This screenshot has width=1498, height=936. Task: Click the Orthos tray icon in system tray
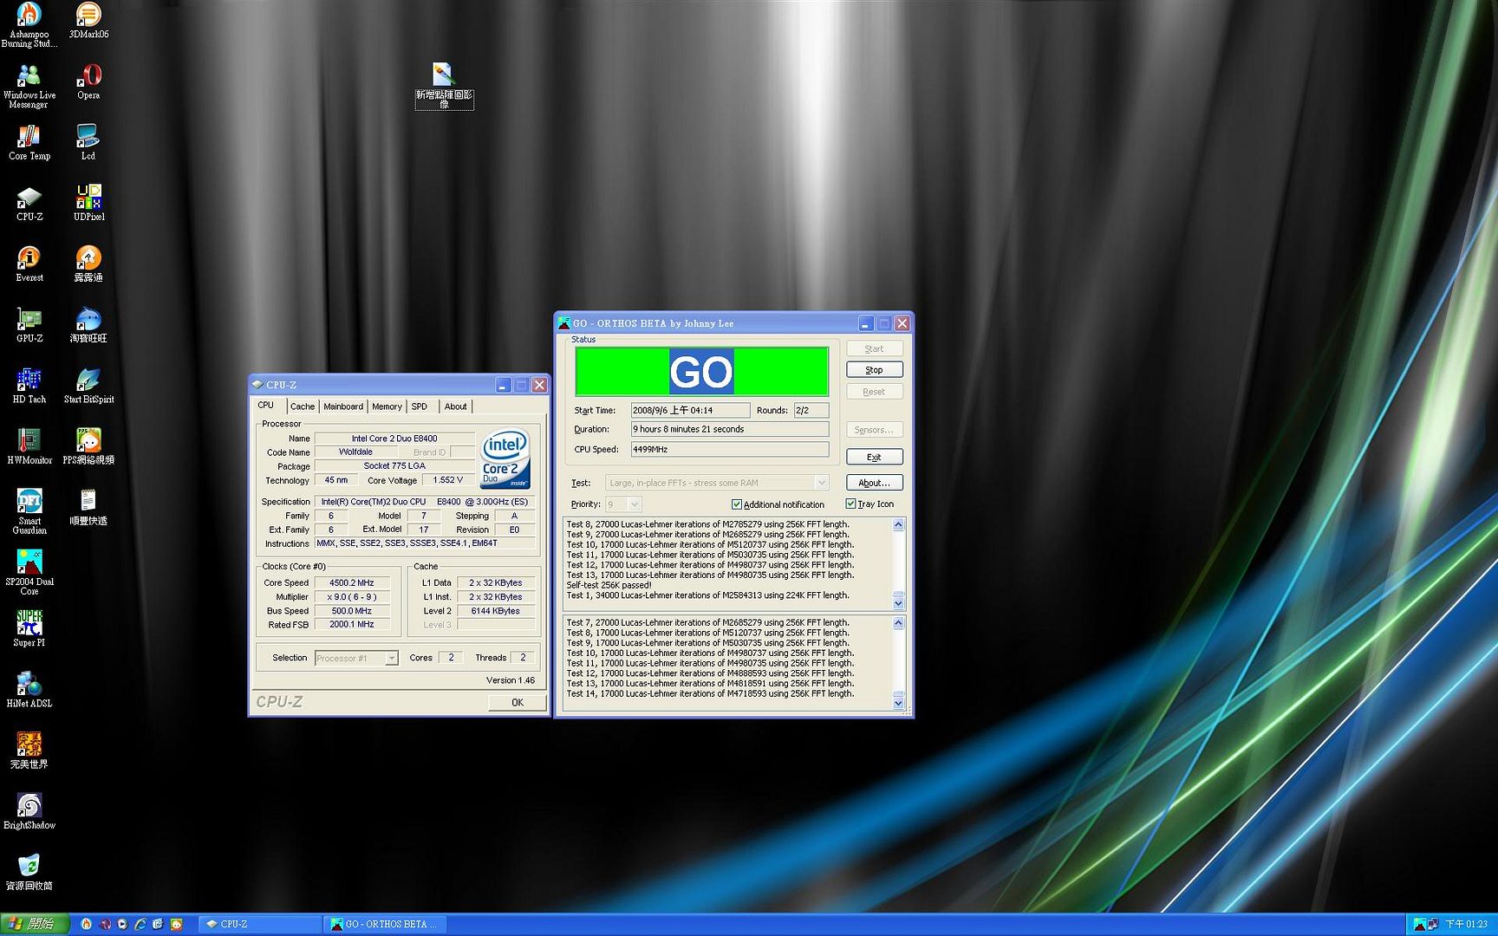click(x=1420, y=925)
